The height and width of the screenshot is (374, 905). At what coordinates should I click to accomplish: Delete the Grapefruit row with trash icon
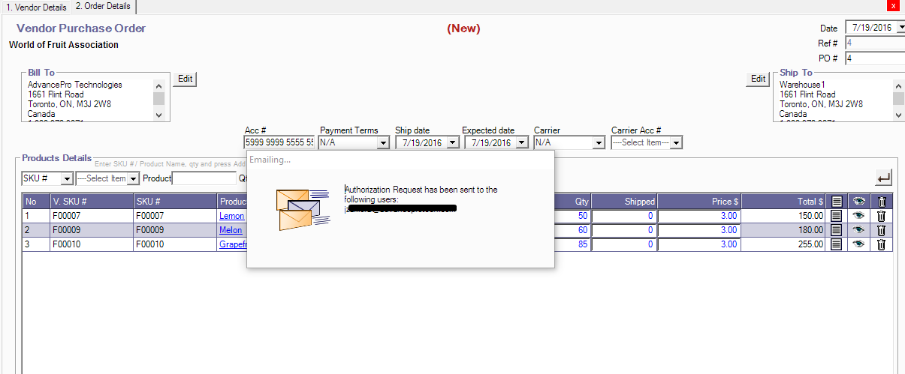click(882, 244)
